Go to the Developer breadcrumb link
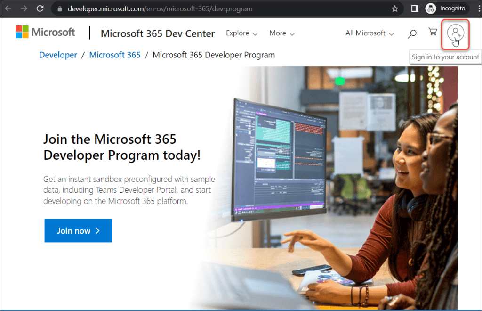 58,55
